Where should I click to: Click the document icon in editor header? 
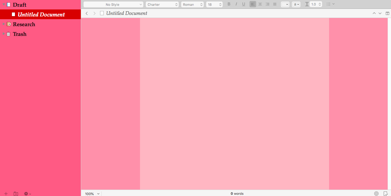[102, 13]
